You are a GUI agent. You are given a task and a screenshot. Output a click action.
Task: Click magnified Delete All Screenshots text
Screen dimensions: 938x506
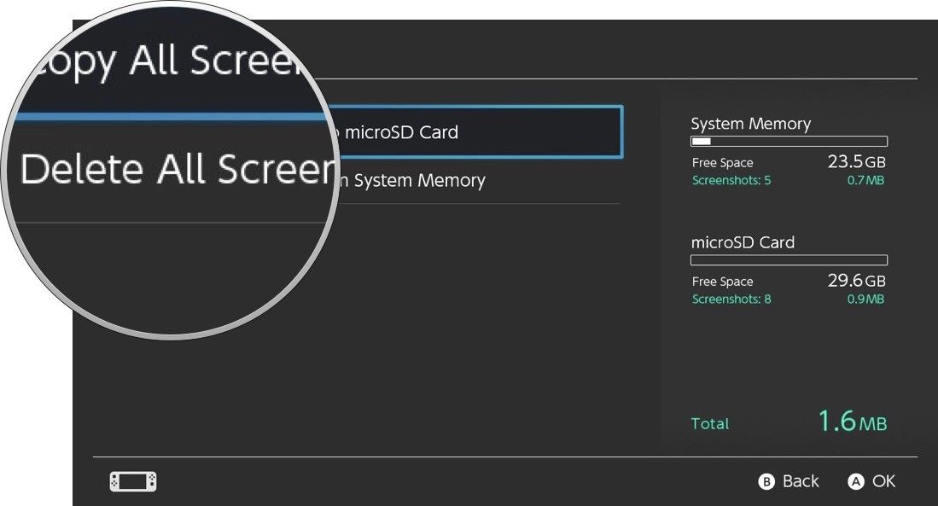(175, 170)
